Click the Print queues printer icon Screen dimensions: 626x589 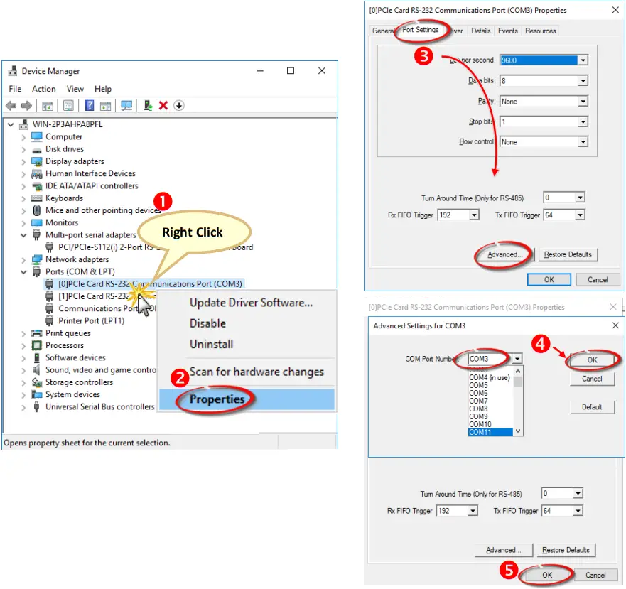pyautogui.click(x=37, y=333)
